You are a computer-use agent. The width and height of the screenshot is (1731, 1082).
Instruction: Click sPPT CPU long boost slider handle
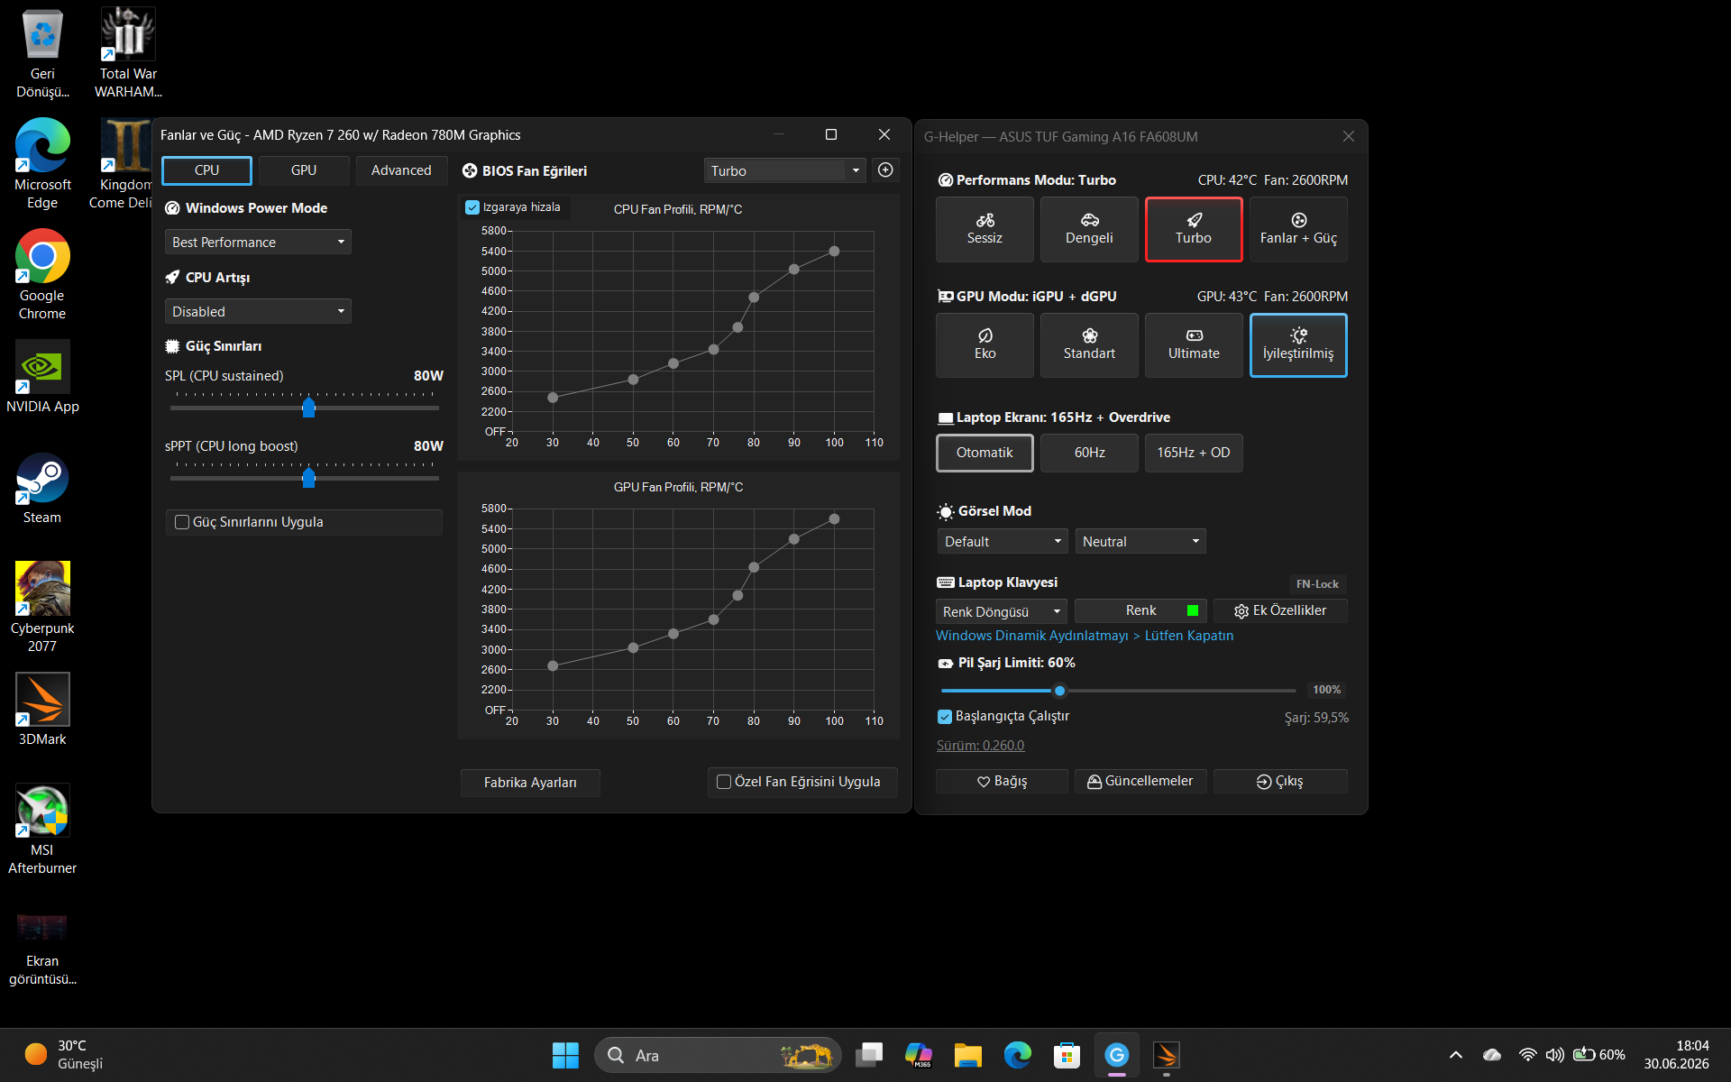[x=309, y=478]
